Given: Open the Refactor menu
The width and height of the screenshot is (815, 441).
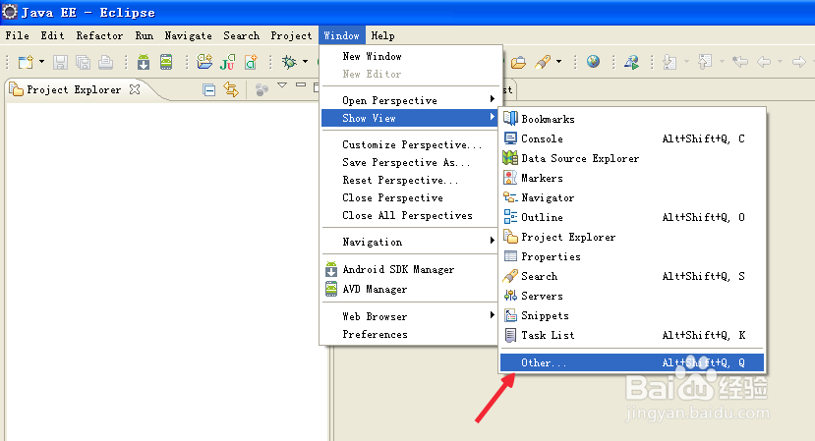Looking at the screenshot, I should tap(99, 35).
